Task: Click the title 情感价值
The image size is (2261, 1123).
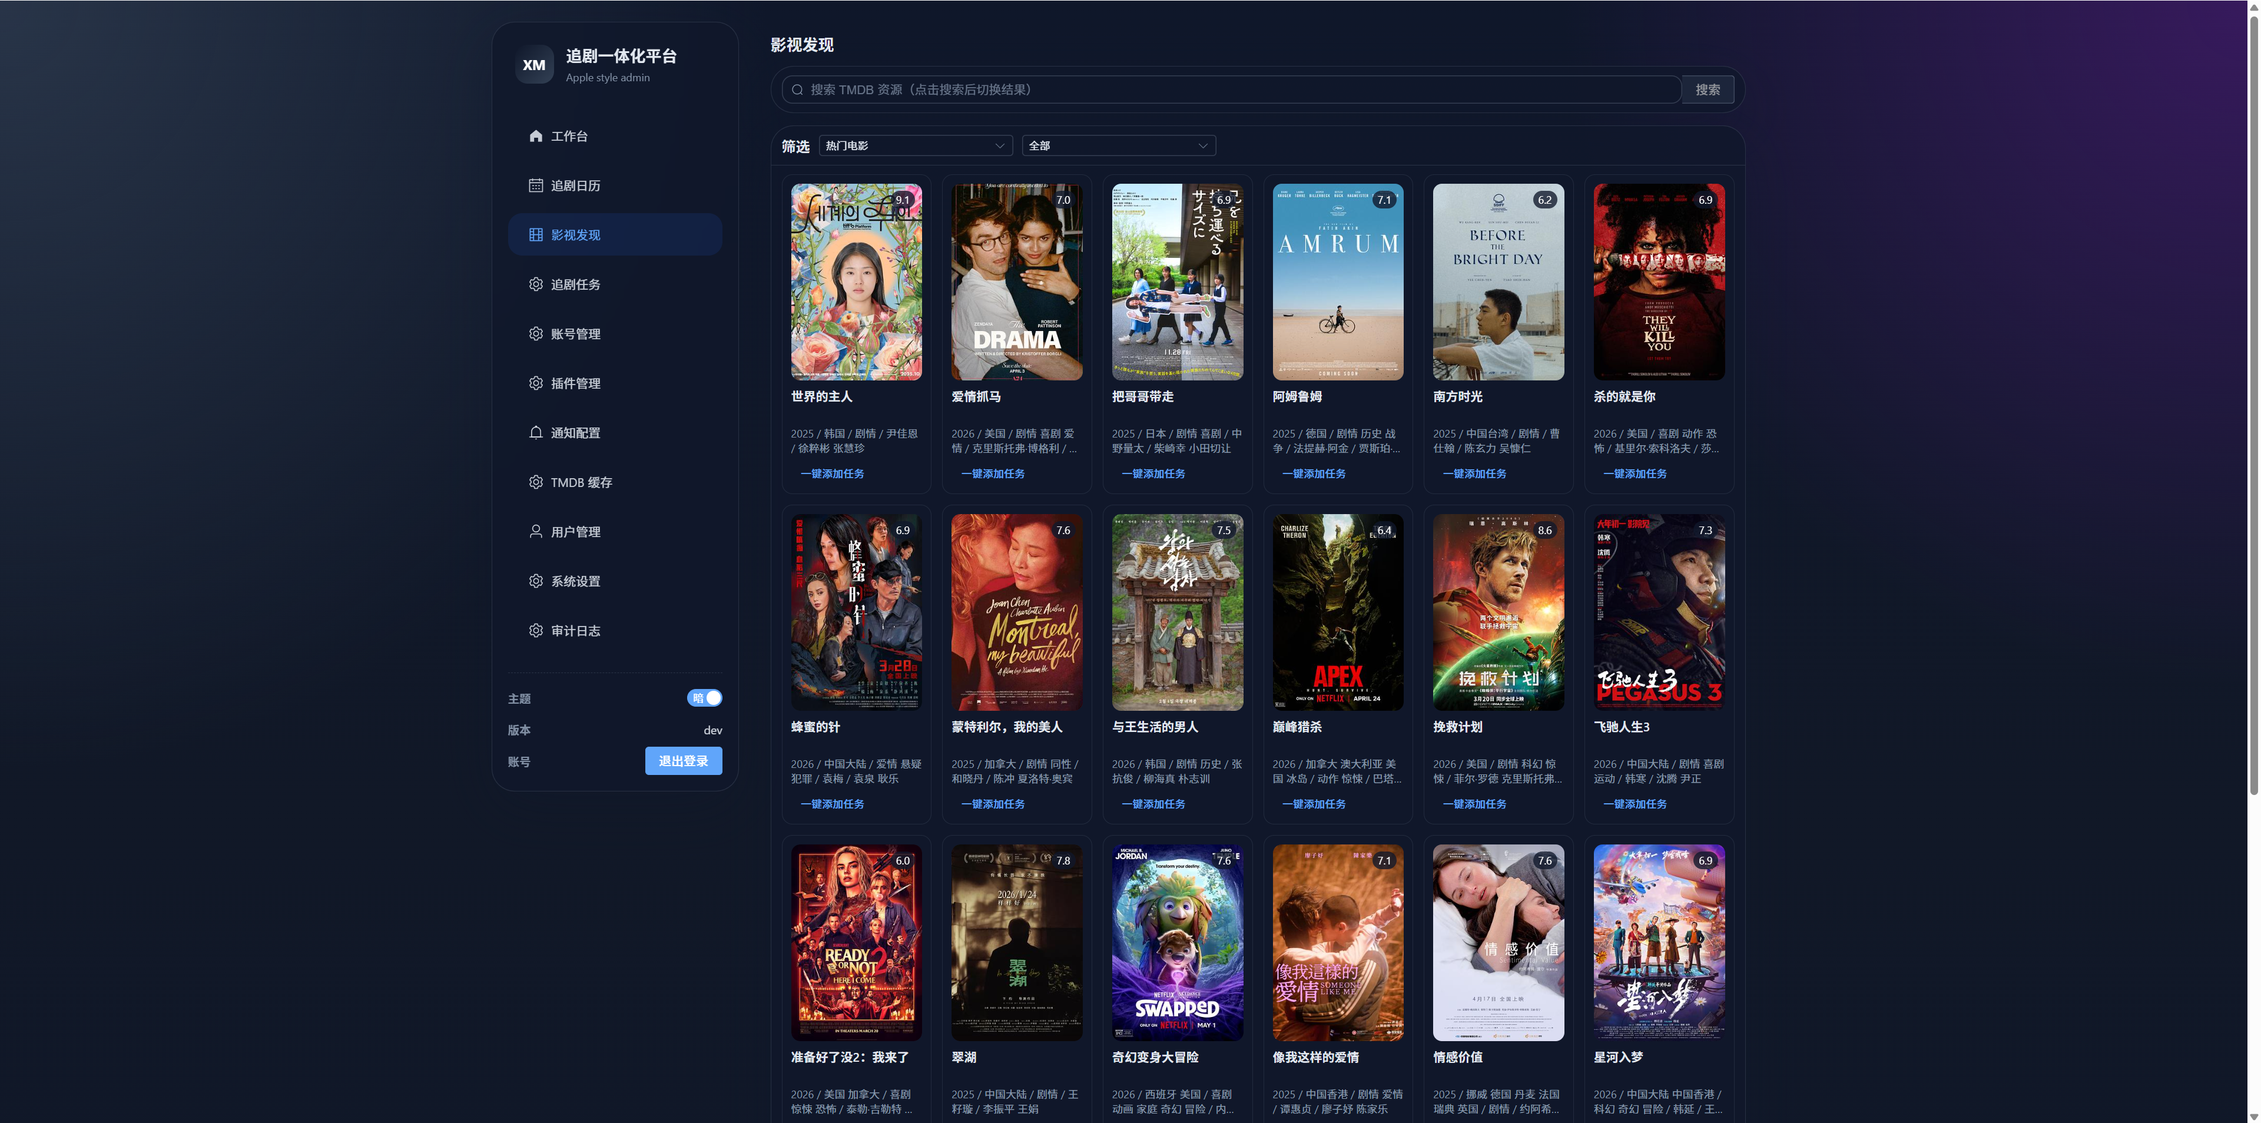Action: point(1457,1057)
